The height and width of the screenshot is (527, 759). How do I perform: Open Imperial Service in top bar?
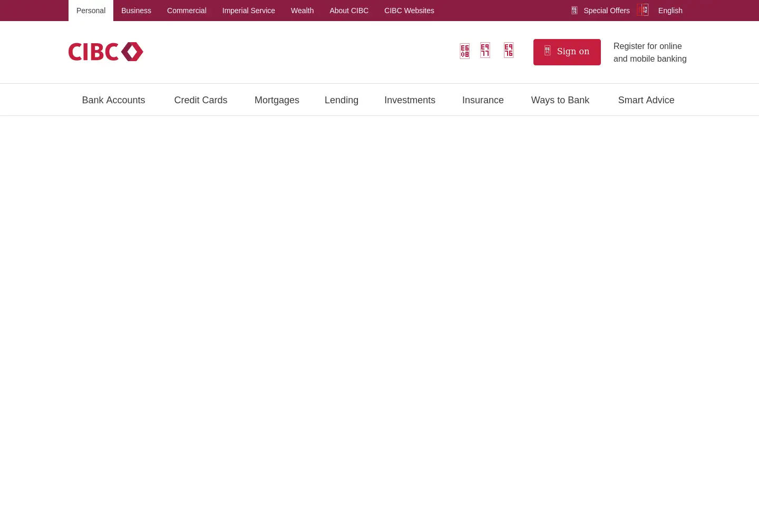pyautogui.click(x=249, y=11)
